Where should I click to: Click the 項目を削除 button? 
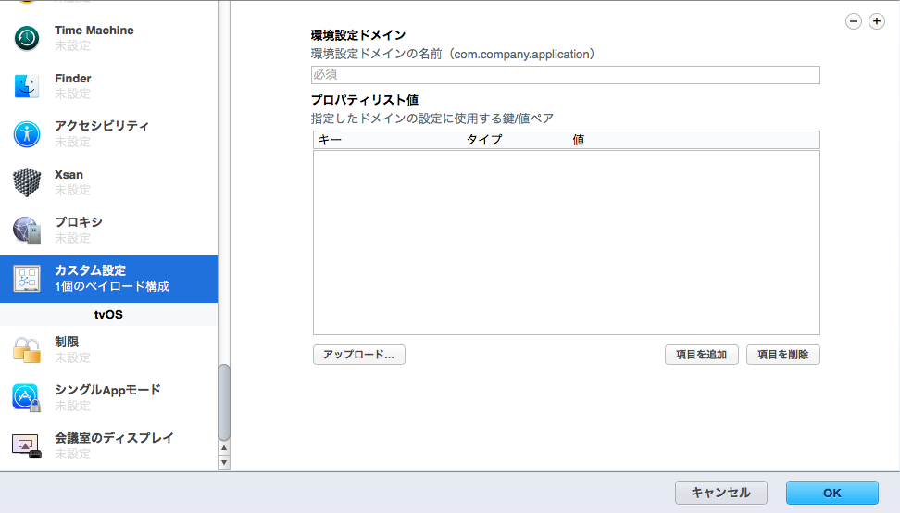click(x=783, y=355)
